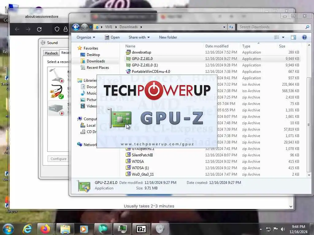Image resolution: width=314 pixels, height=235 pixels.
Task: Click the Firefox shield tracking-protection icon
Action: [x=57, y=29]
